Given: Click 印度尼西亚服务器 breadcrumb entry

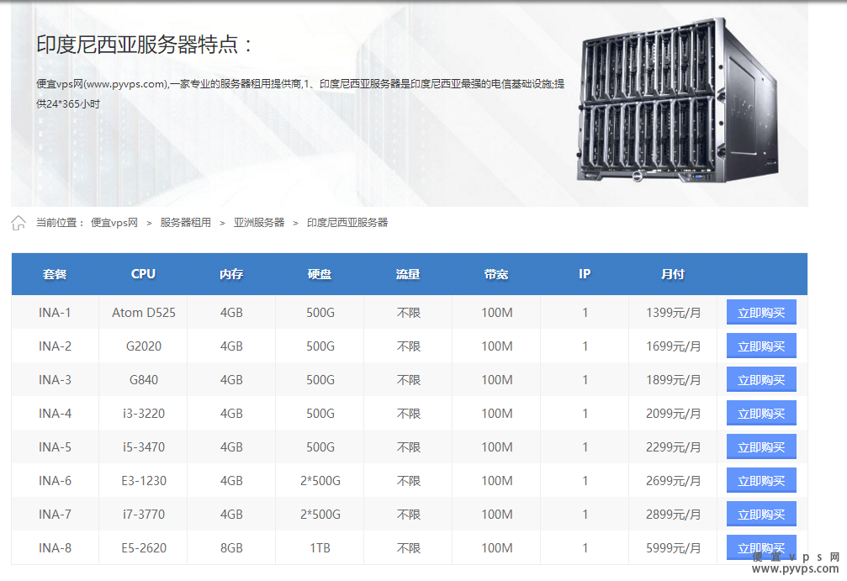Looking at the screenshot, I should tap(347, 223).
